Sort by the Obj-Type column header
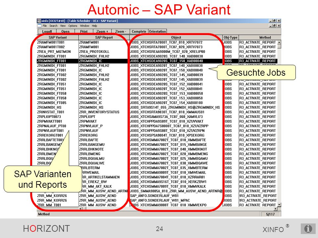 (231, 37)
